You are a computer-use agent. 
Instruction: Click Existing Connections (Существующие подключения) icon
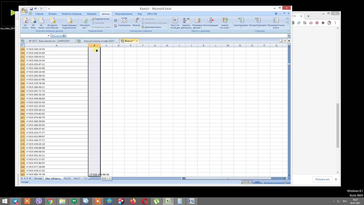(x=69, y=22)
